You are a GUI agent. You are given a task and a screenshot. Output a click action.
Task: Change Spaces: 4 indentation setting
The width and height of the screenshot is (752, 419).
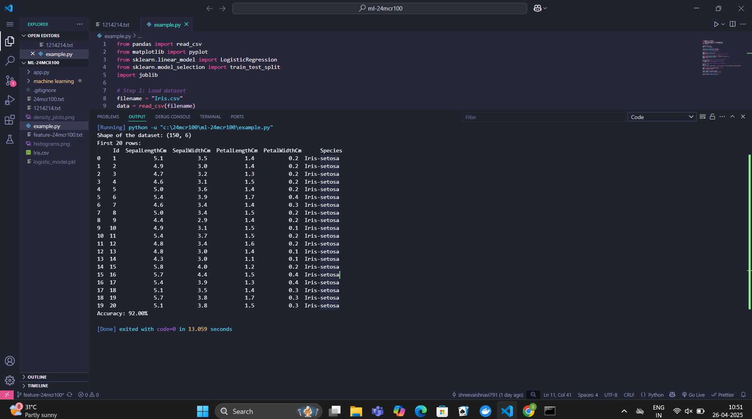point(588,395)
